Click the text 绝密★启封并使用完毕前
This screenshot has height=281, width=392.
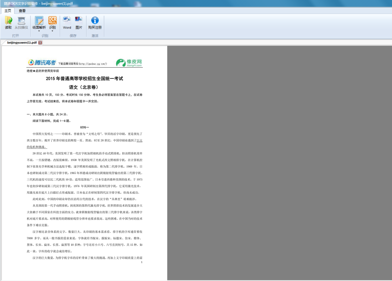pos(43,71)
